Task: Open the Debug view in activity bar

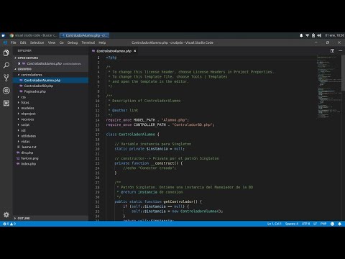Action: [x=6, y=91]
